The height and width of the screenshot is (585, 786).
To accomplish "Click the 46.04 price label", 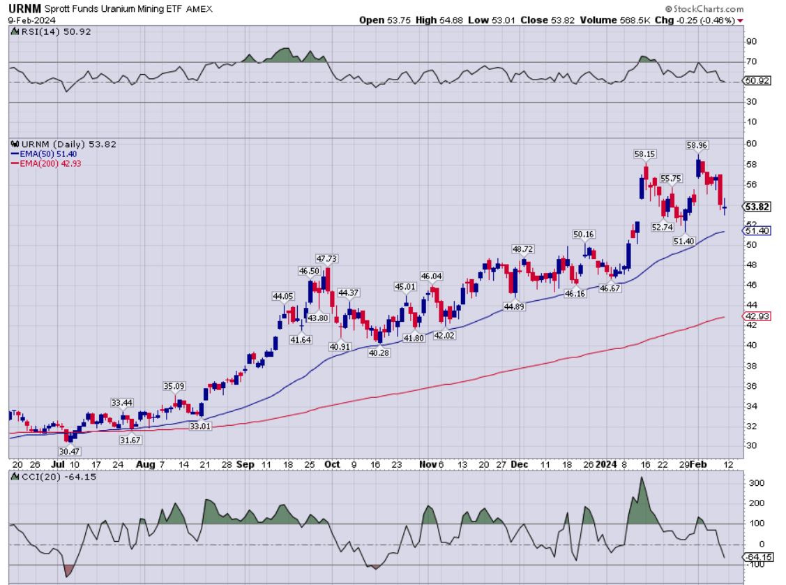I will click(x=431, y=276).
